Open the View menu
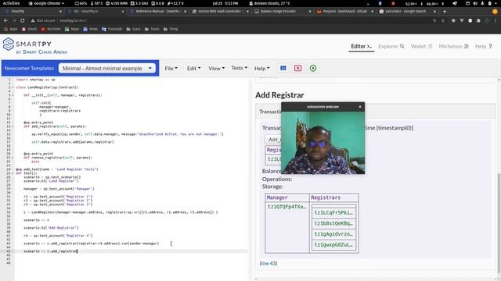 tap(216, 68)
